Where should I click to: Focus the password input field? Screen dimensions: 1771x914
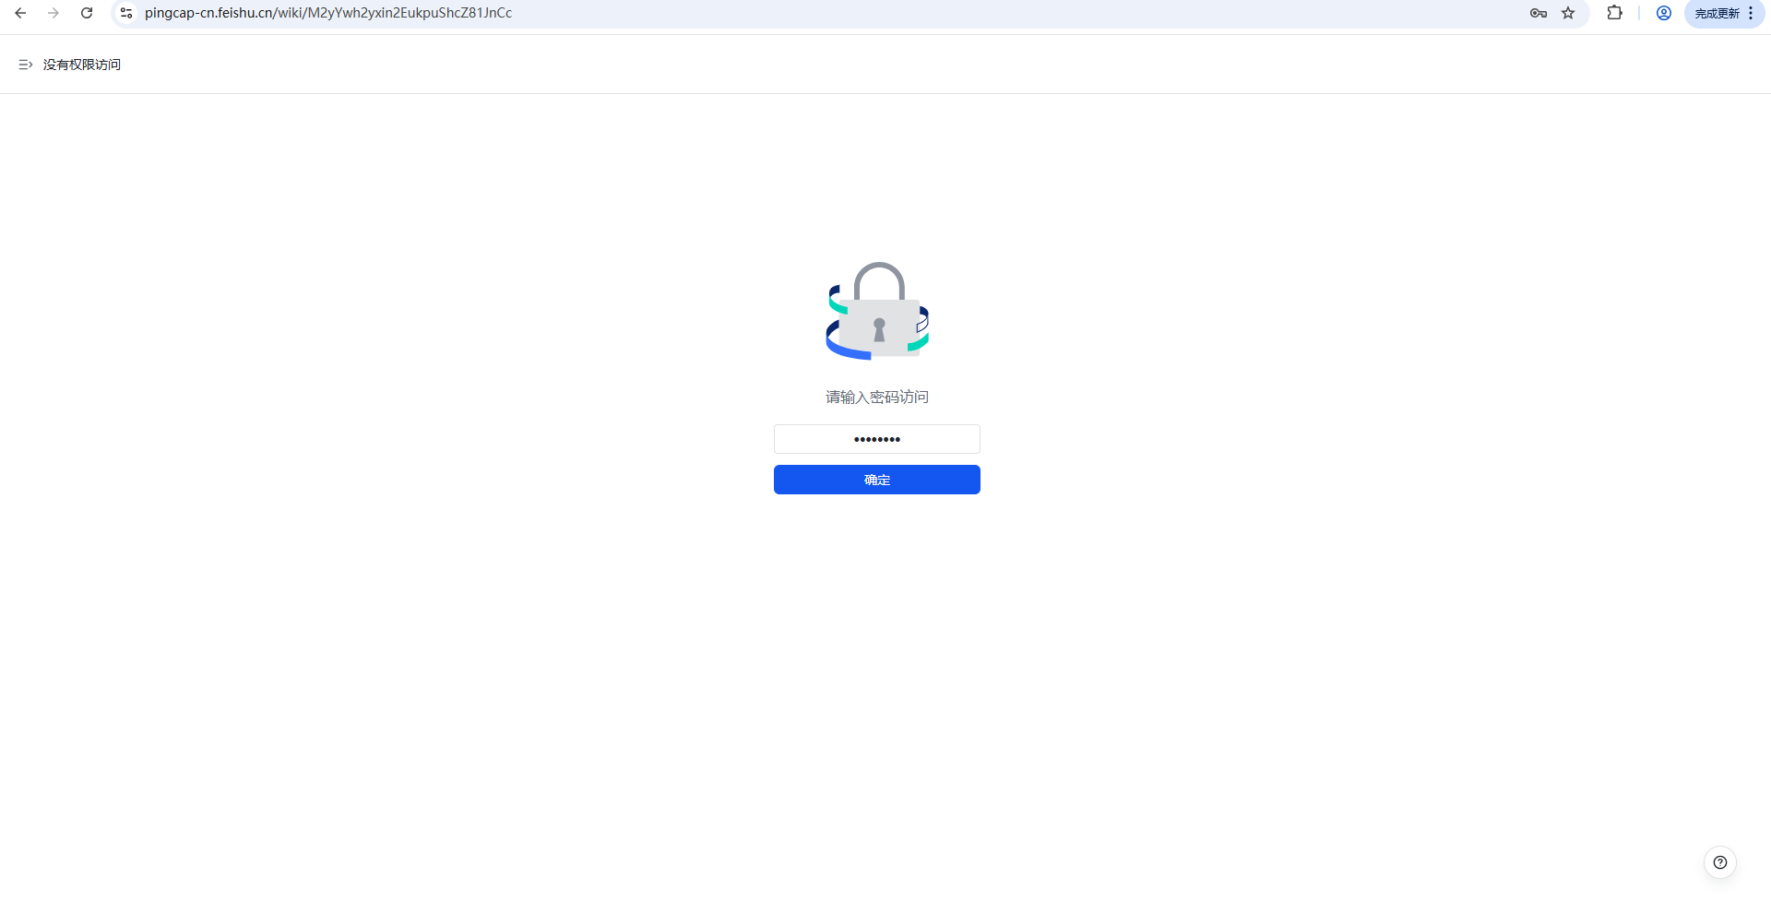[876, 439]
